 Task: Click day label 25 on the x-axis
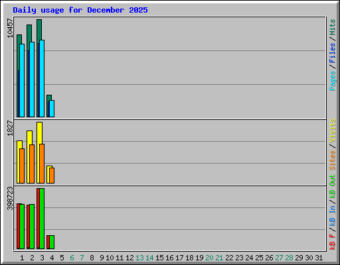coord(259,258)
